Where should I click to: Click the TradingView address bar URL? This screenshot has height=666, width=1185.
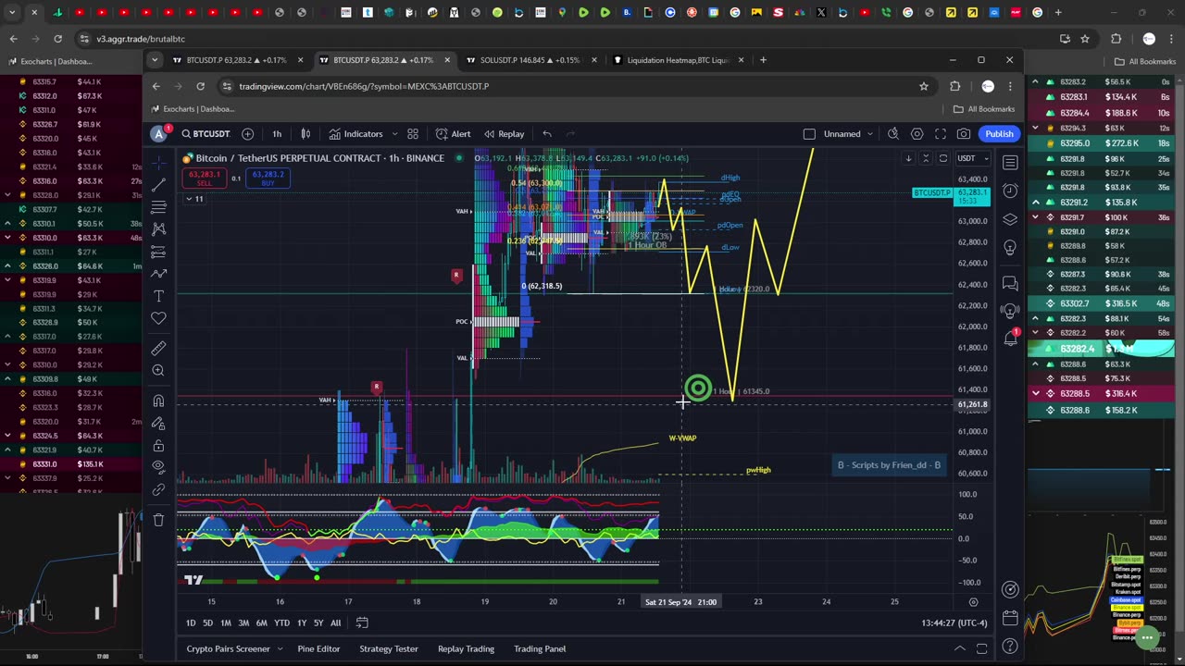[364, 86]
